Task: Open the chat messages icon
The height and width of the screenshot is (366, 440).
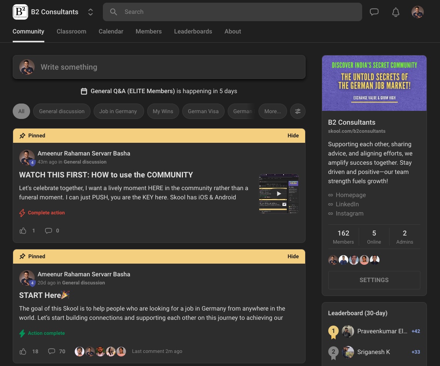Action: [374, 12]
